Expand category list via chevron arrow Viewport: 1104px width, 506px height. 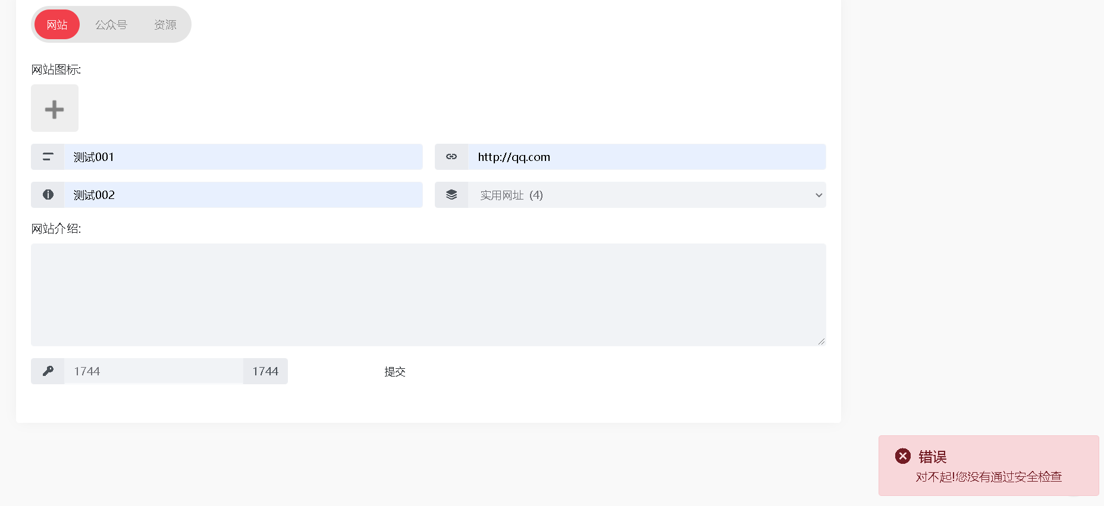pyautogui.click(x=819, y=195)
